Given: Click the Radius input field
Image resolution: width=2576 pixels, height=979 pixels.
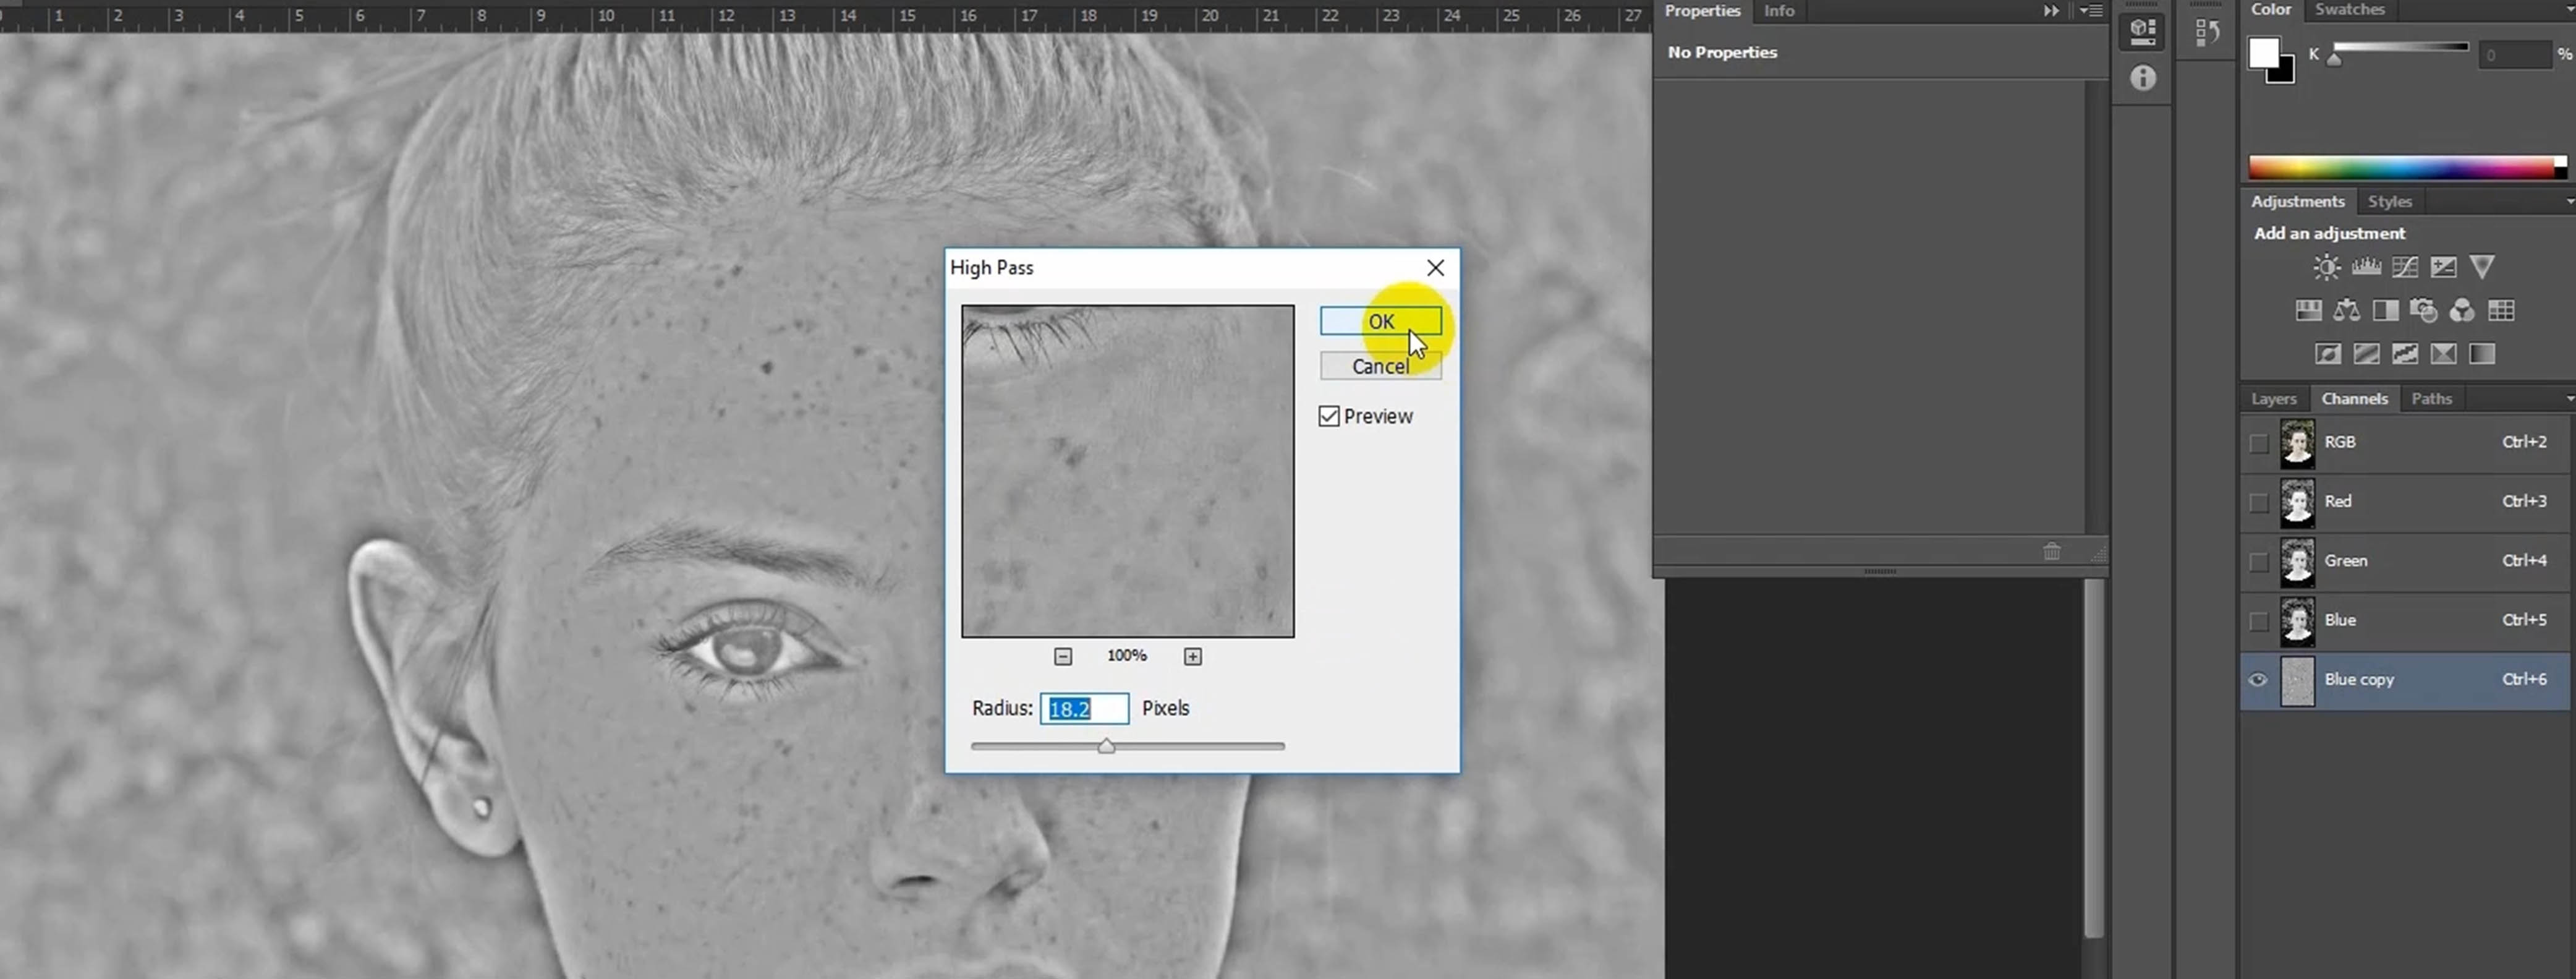Looking at the screenshot, I should click(1085, 709).
